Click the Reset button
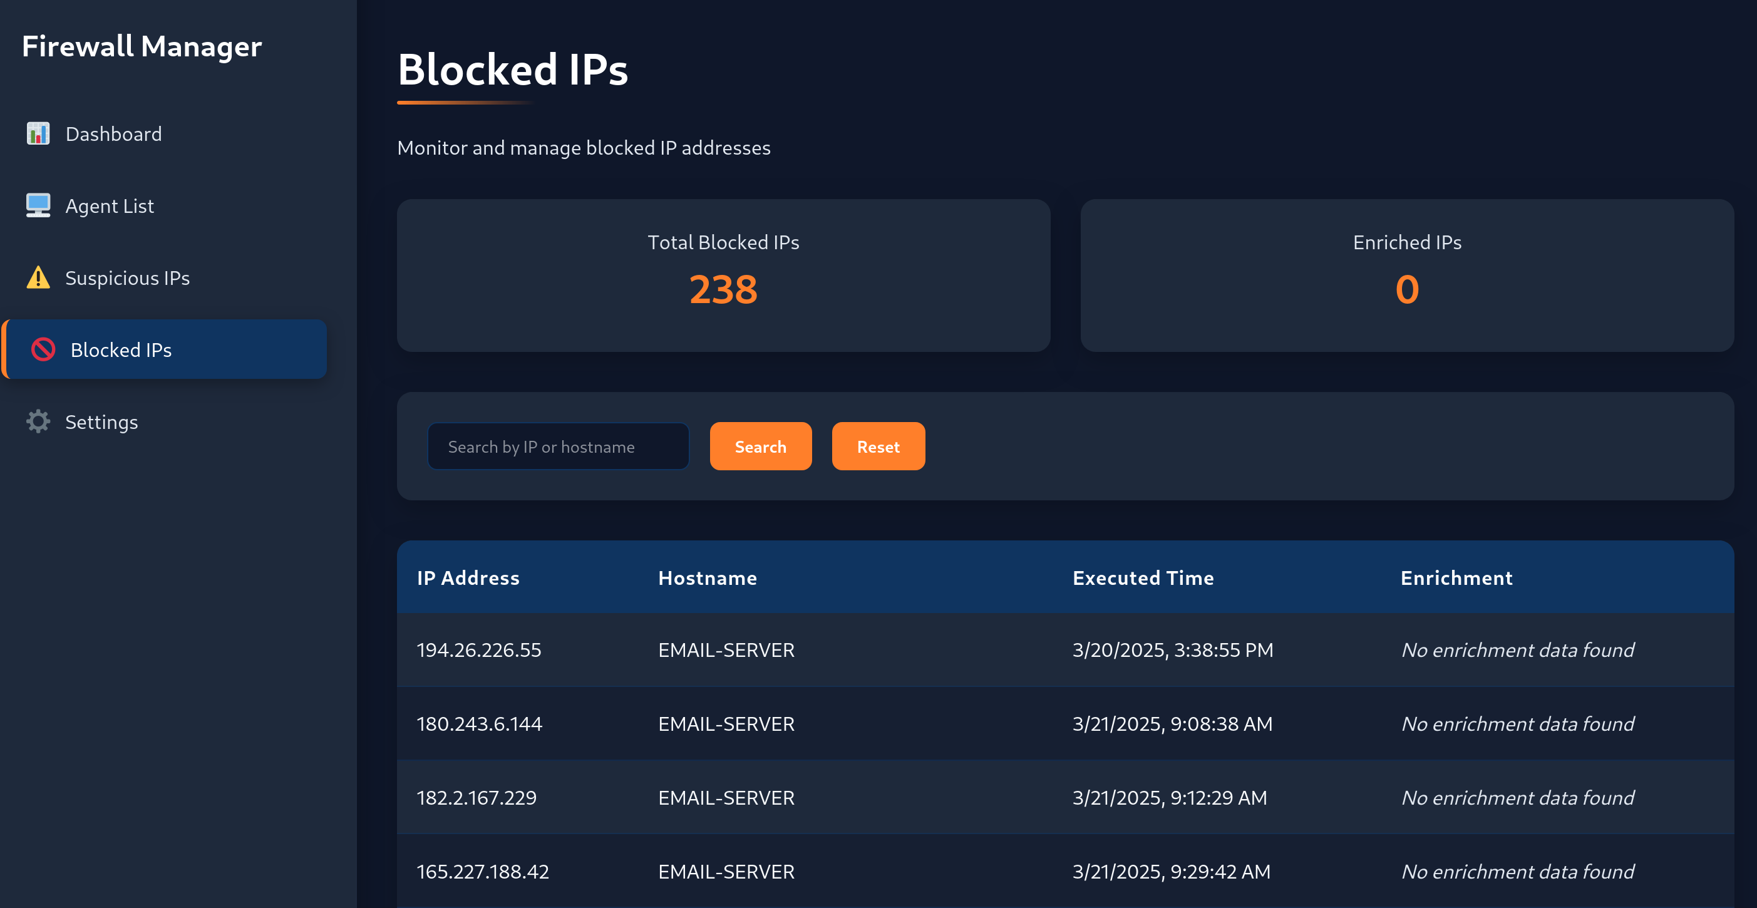This screenshot has height=908, width=1757. pyautogui.click(x=878, y=446)
